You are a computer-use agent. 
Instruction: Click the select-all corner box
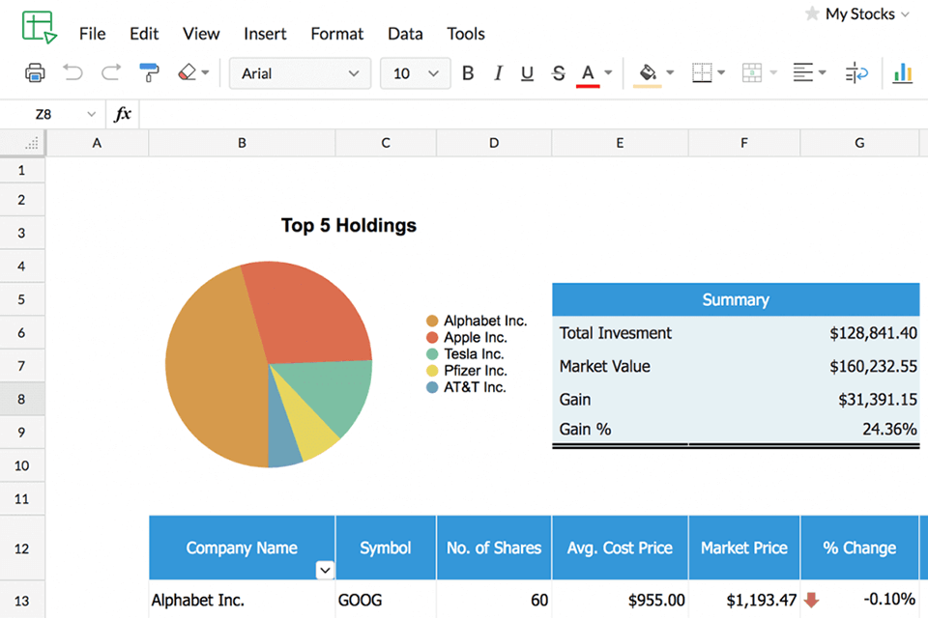23,143
